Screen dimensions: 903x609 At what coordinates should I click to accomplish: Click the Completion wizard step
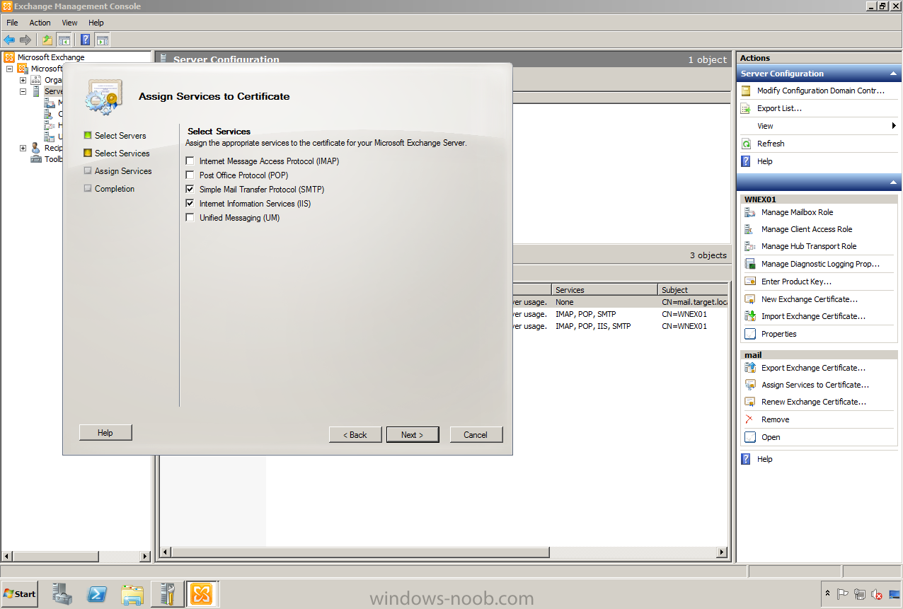115,189
